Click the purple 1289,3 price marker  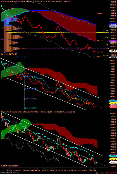point(113,41)
